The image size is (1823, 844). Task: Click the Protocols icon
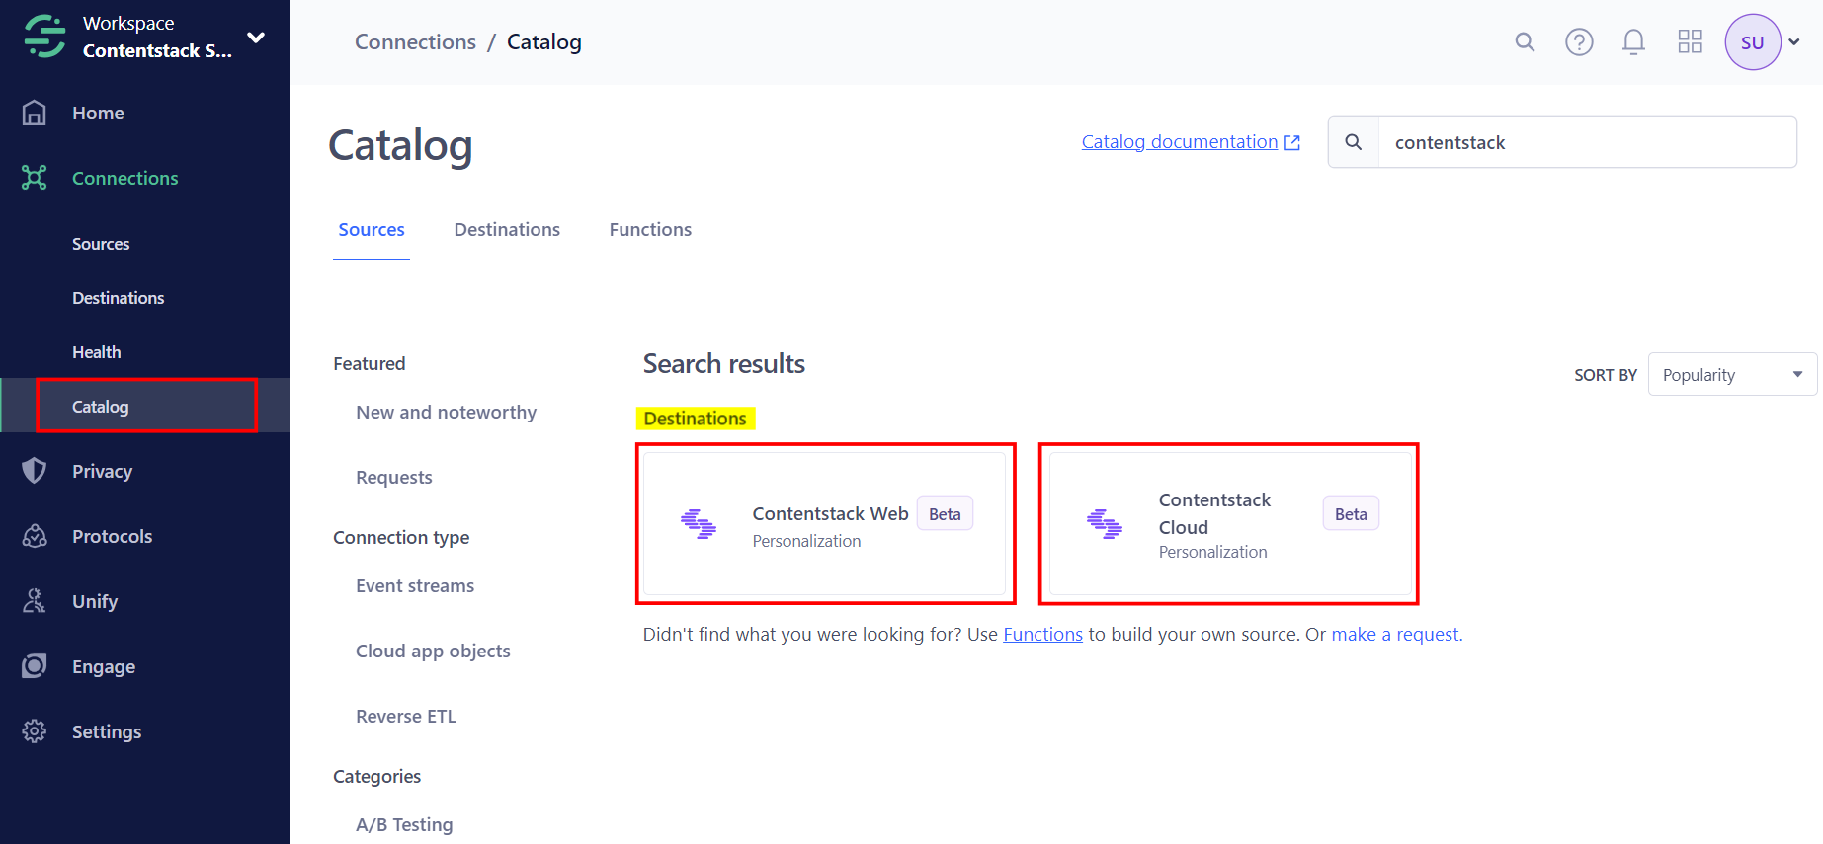pos(35,536)
